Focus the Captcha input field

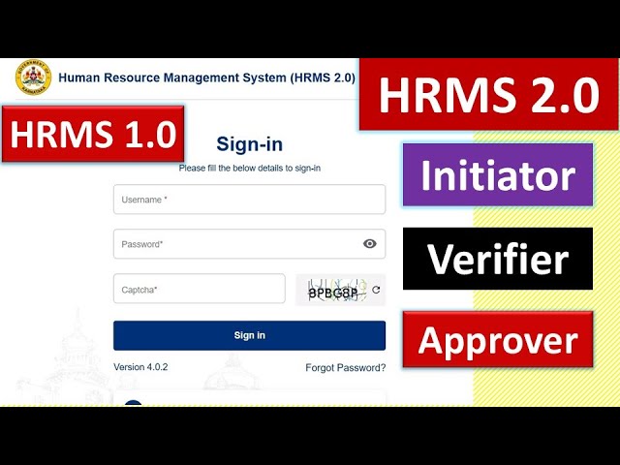200,289
